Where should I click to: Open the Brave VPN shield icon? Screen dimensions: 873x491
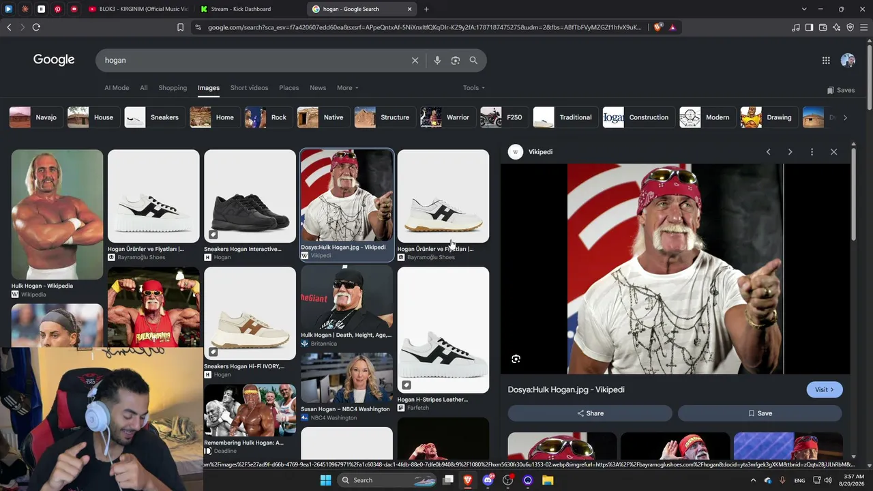(x=850, y=27)
